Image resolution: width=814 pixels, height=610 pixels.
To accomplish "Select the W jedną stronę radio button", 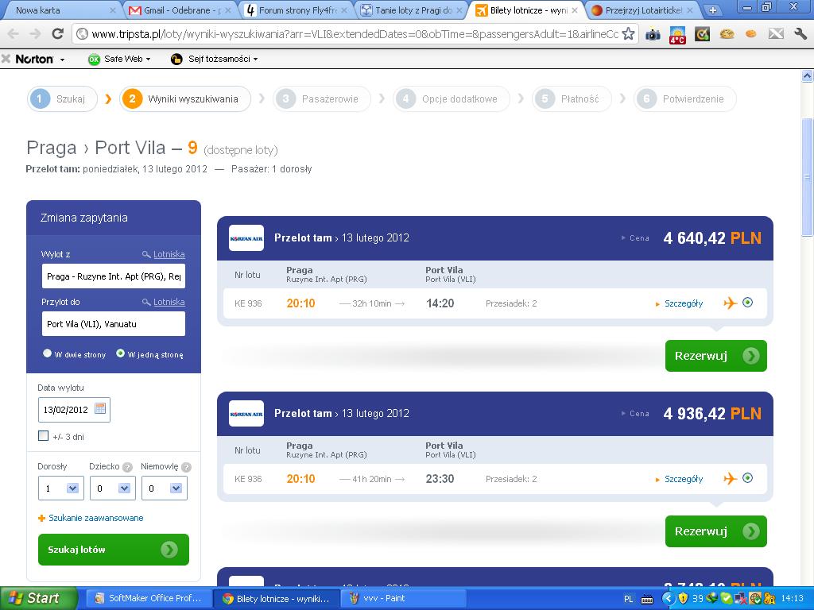I will pos(121,353).
